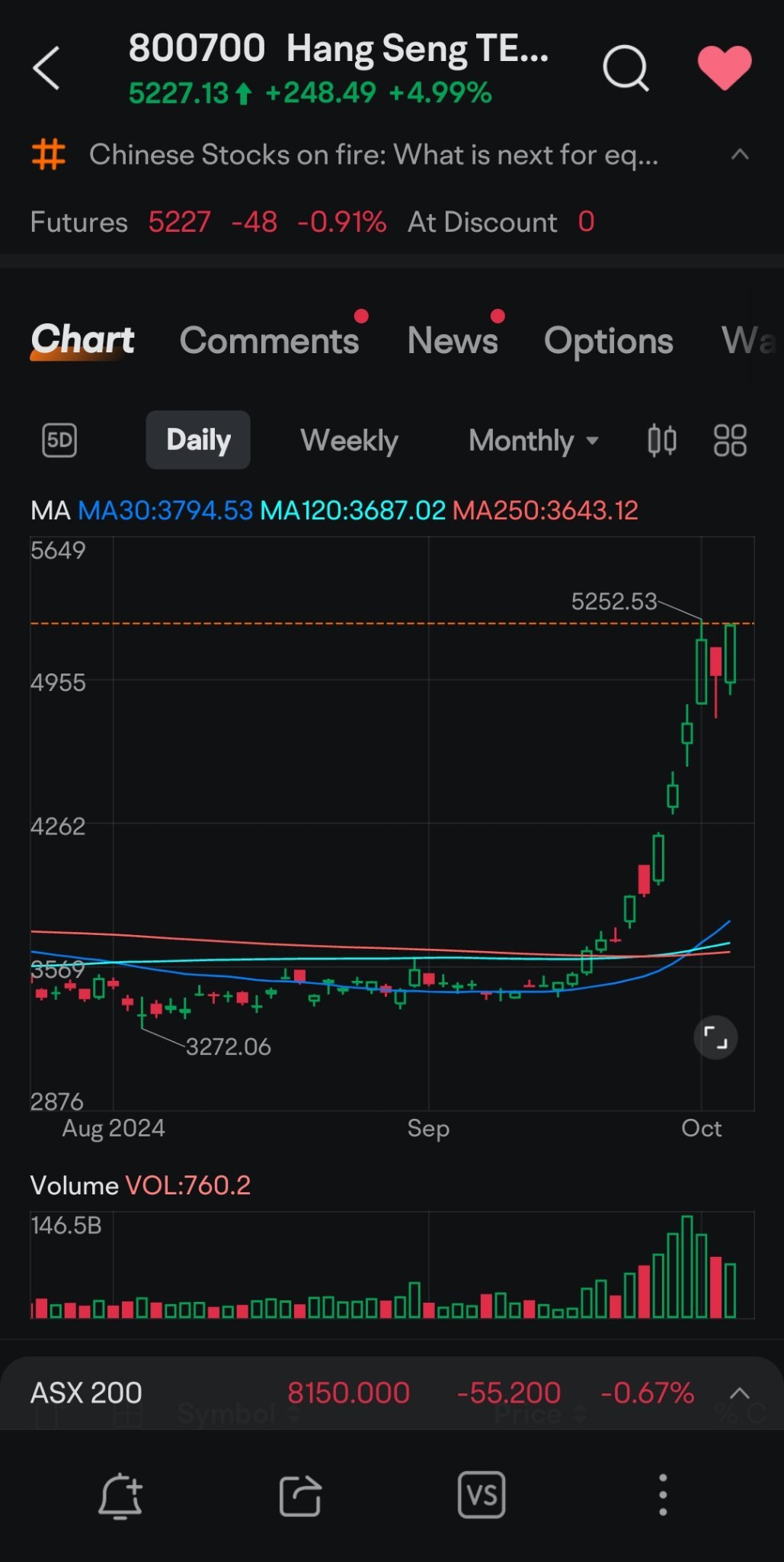
Task: Tap the share icon
Action: [300, 1495]
